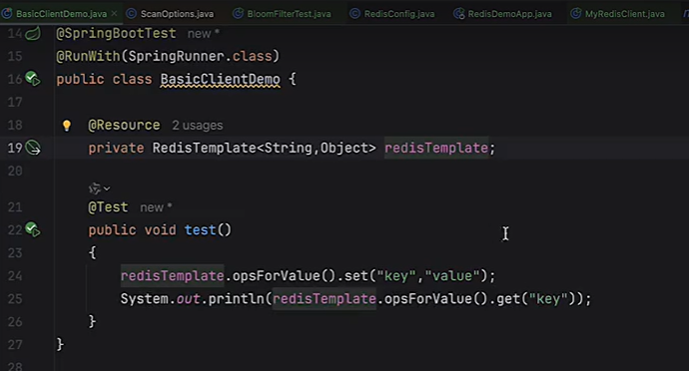Click println on line 25
The height and width of the screenshot is (371, 689).
pyautogui.click(x=236, y=299)
